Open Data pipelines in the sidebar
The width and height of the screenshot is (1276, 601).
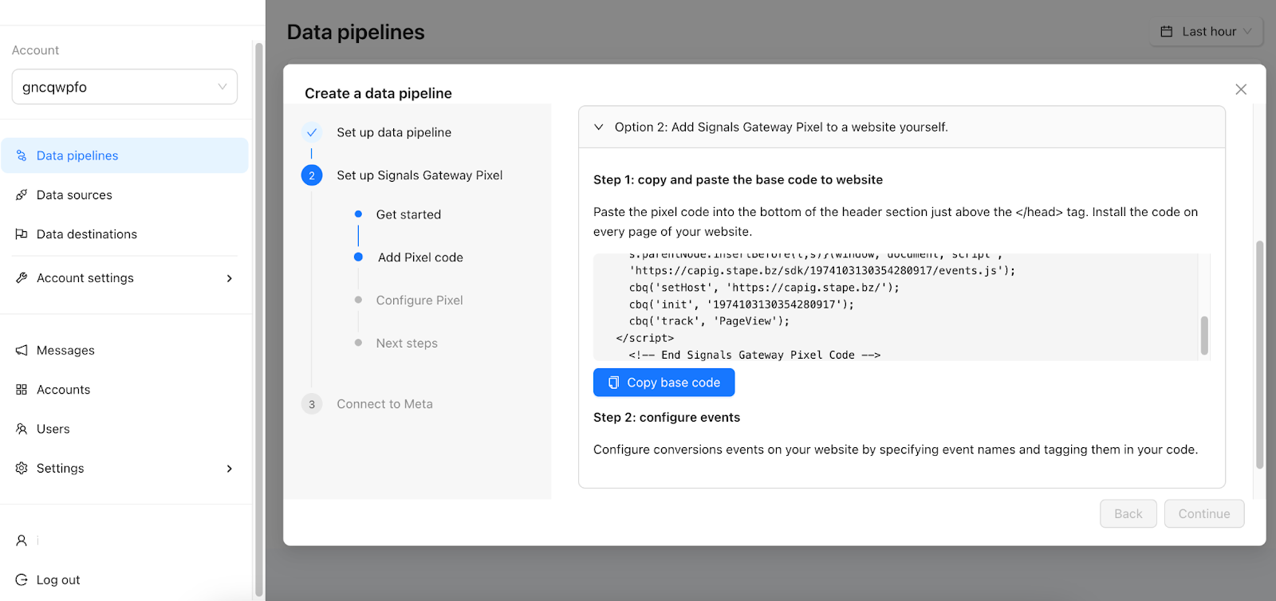(x=124, y=155)
